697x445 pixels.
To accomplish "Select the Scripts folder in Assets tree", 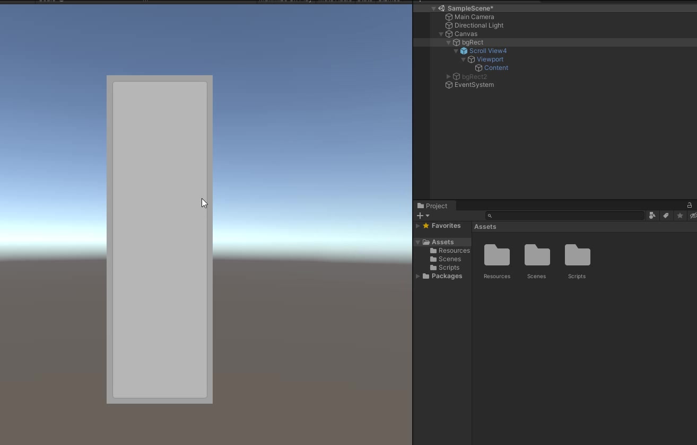I will pyautogui.click(x=448, y=268).
